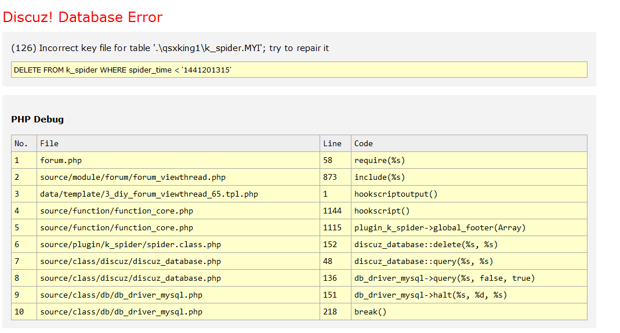The image size is (620, 333).
Task: Click the 'No.' column header
Action: click(x=21, y=143)
